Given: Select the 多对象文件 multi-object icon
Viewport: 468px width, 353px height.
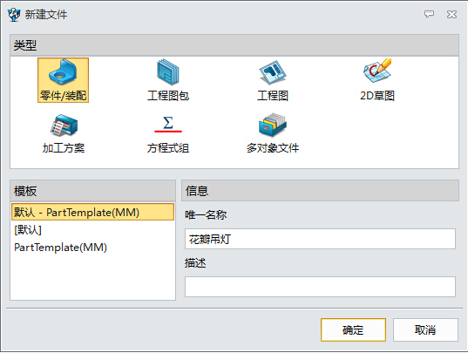Looking at the screenshot, I should (273, 125).
